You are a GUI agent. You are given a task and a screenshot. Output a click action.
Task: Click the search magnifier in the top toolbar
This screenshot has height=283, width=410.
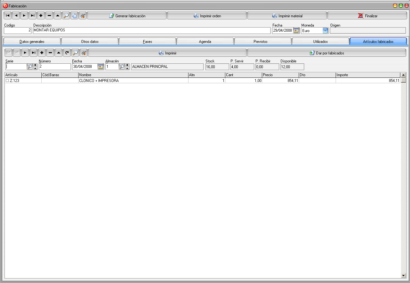point(66,16)
